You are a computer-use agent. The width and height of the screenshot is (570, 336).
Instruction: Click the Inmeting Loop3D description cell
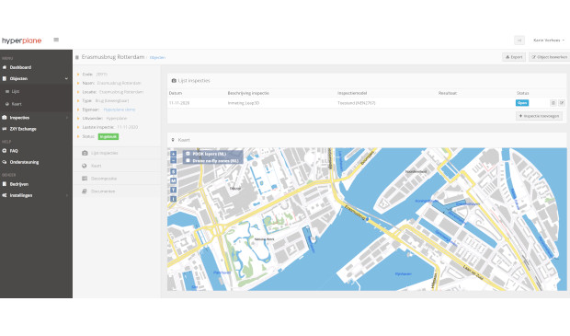tap(244, 103)
